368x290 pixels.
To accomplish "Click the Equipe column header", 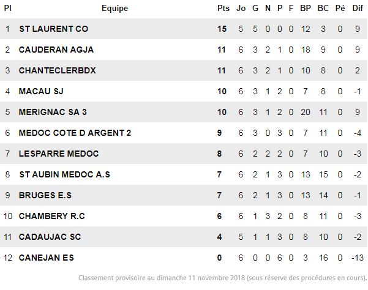I will 115,8.
